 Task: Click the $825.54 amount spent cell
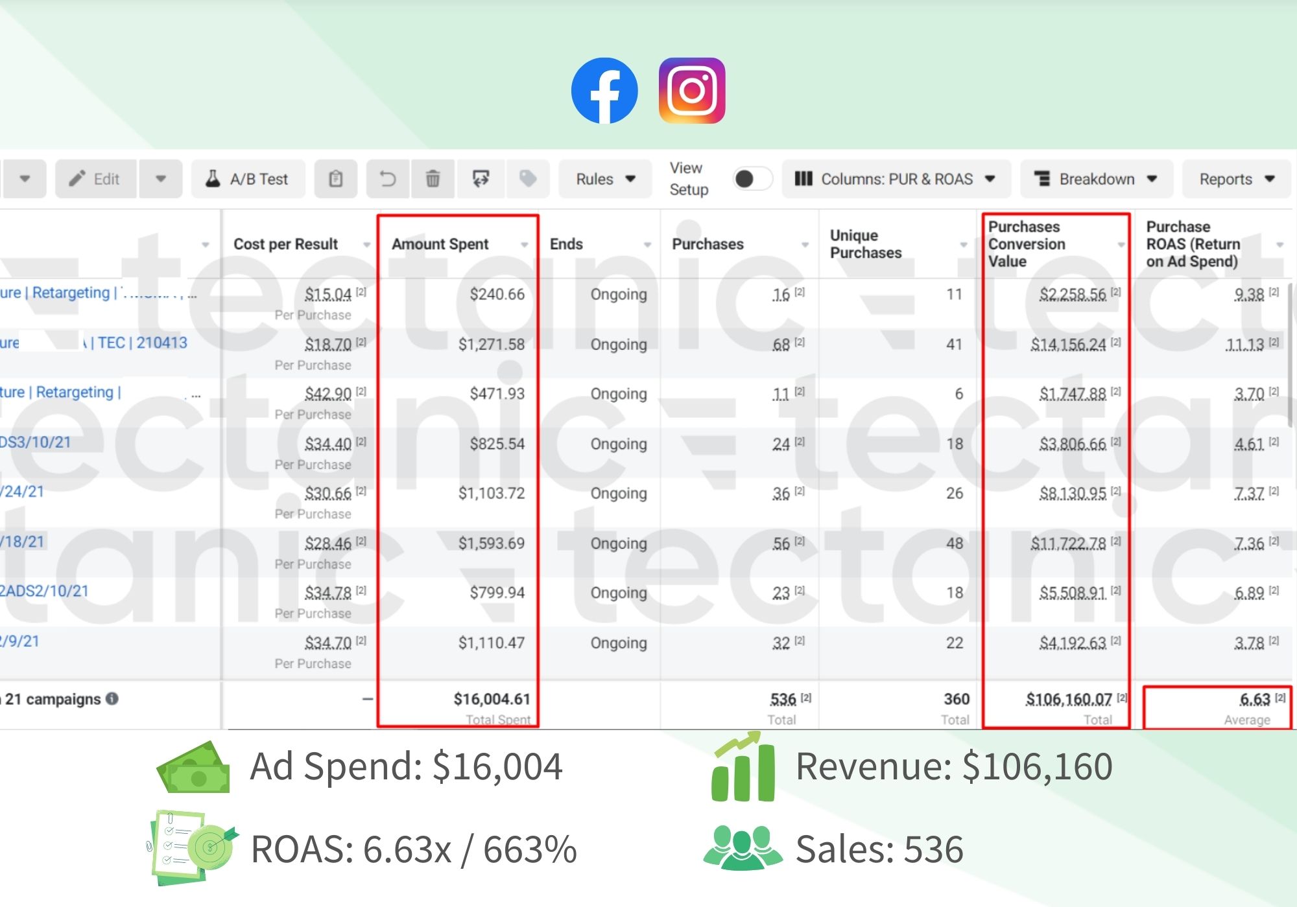coord(497,444)
